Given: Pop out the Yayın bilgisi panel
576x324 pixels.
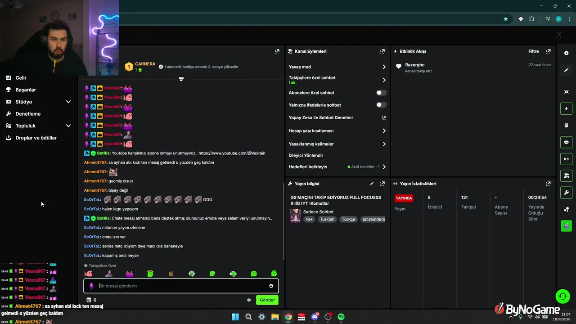Looking at the screenshot, I should coord(382,184).
